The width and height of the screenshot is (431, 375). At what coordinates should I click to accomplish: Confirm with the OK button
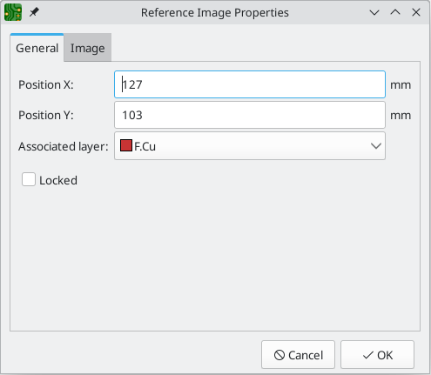coord(377,355)
